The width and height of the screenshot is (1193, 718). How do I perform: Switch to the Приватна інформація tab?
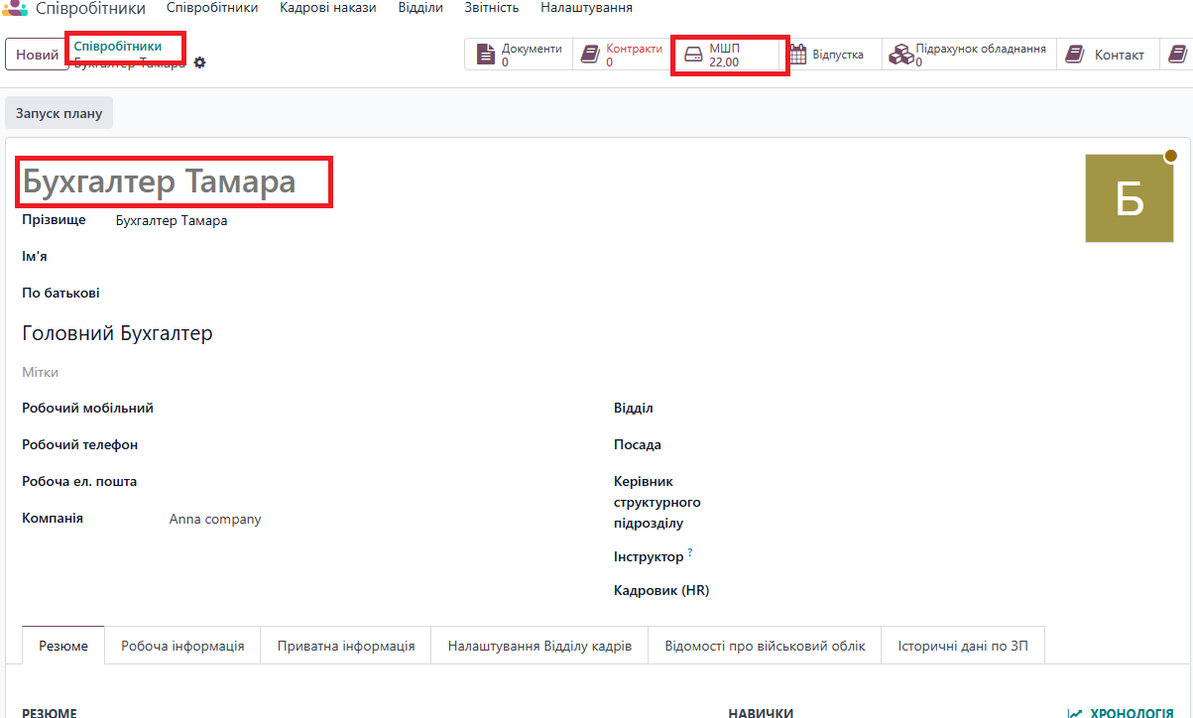point(345,646)
